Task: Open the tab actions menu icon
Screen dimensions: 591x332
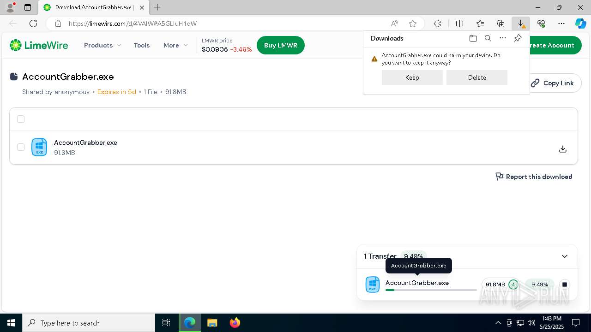Action: point(28,7)
